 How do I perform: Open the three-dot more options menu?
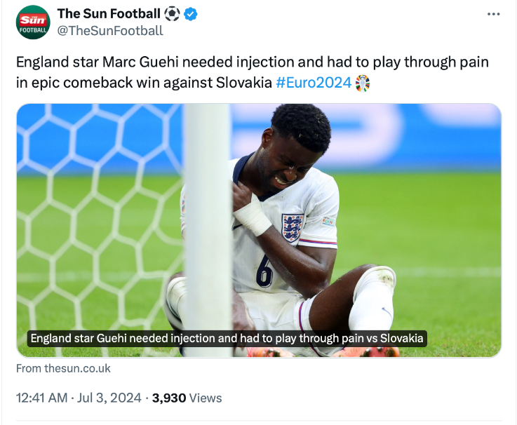(x=494, y=15)
